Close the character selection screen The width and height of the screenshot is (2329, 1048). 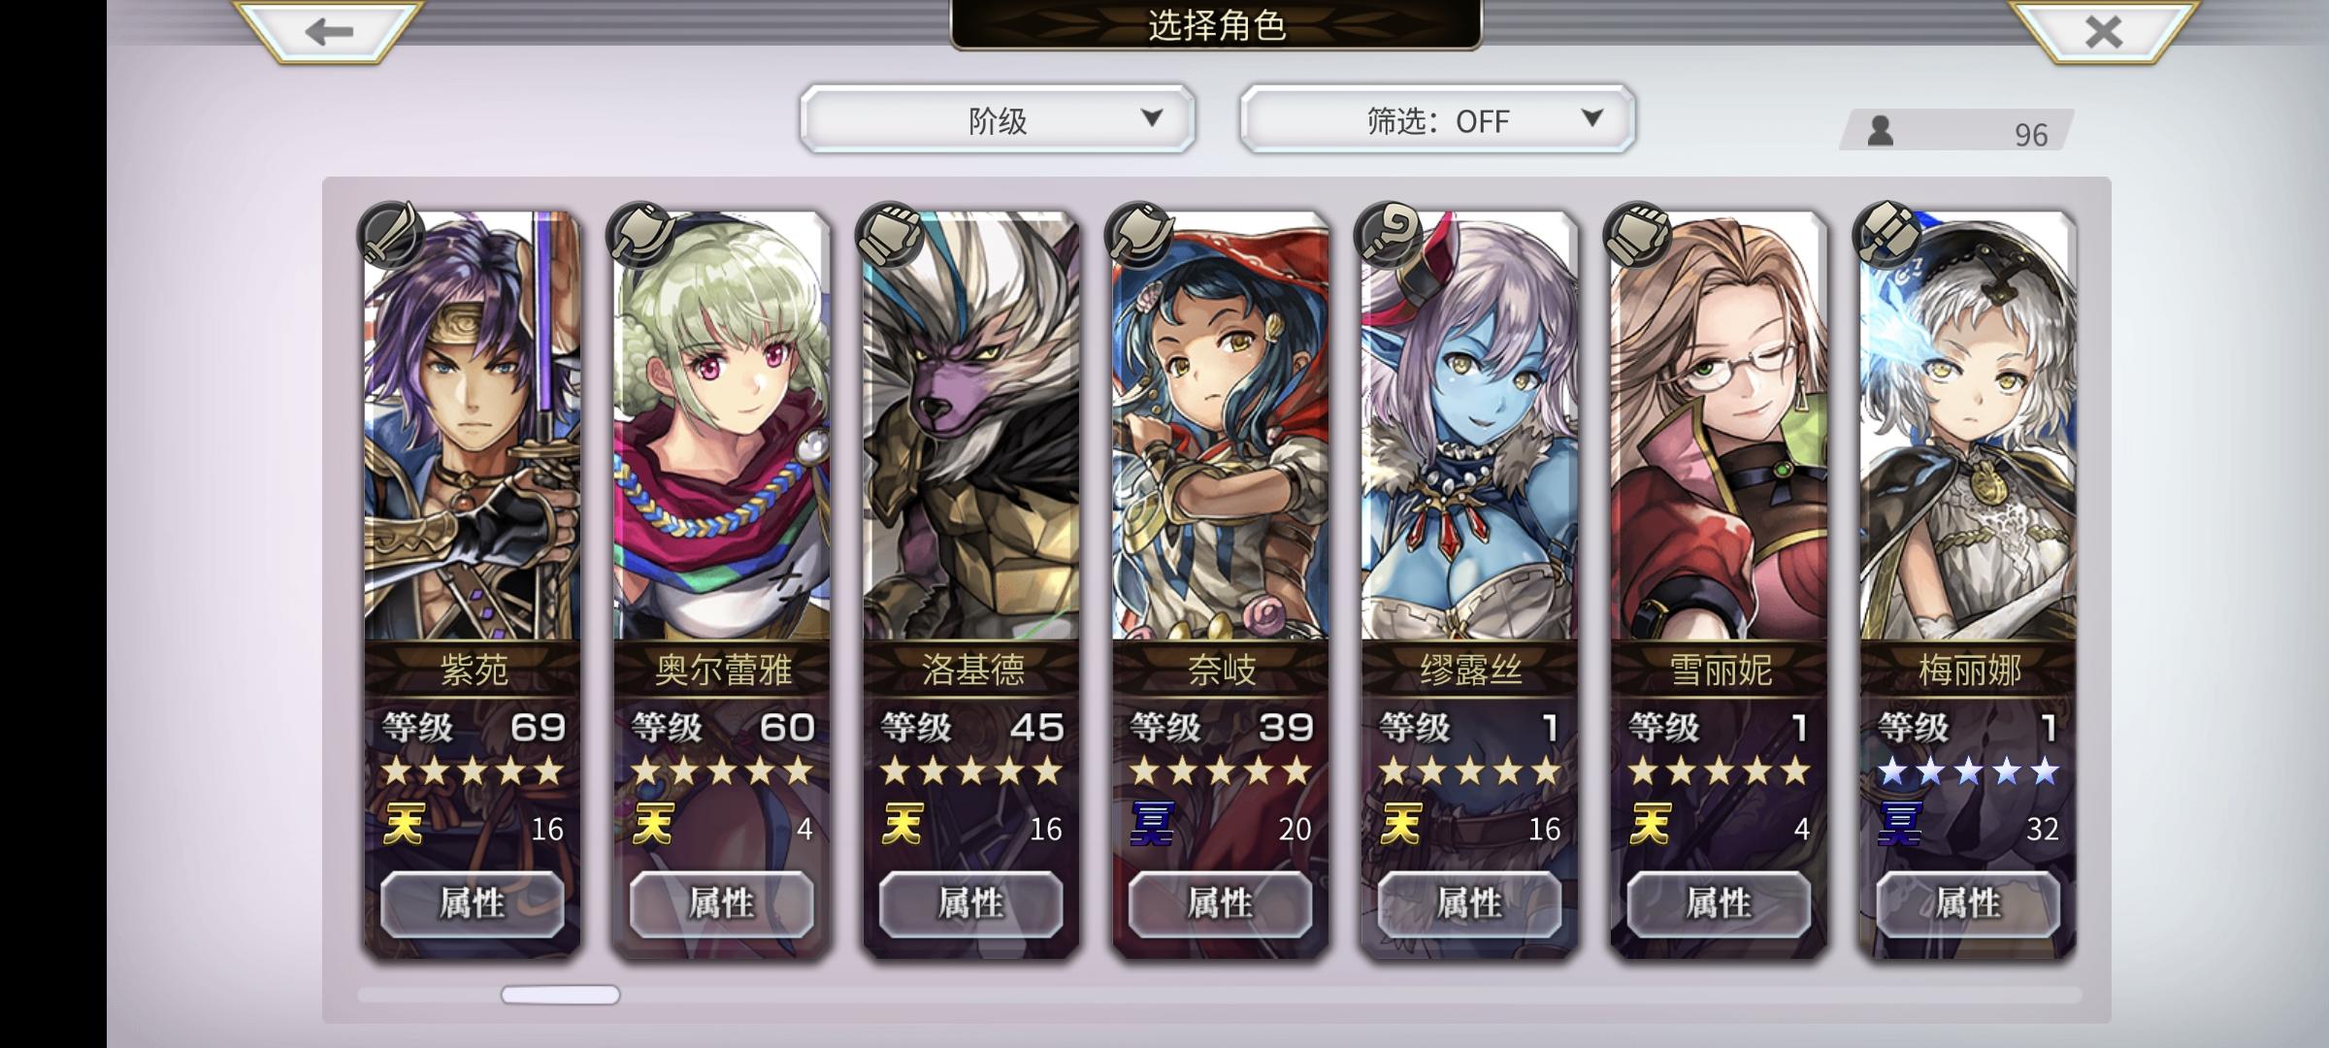(2102, 32)
